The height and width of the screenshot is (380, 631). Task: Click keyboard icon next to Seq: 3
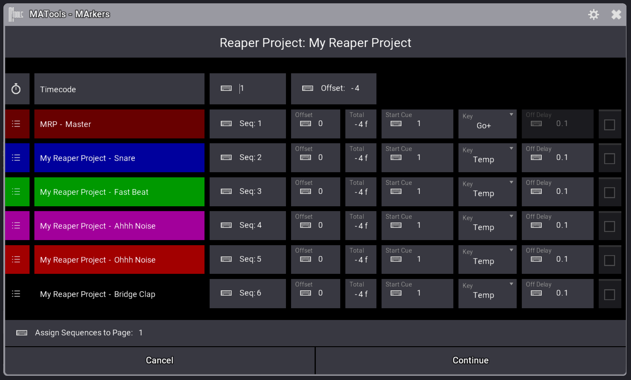tap(226, 191)
